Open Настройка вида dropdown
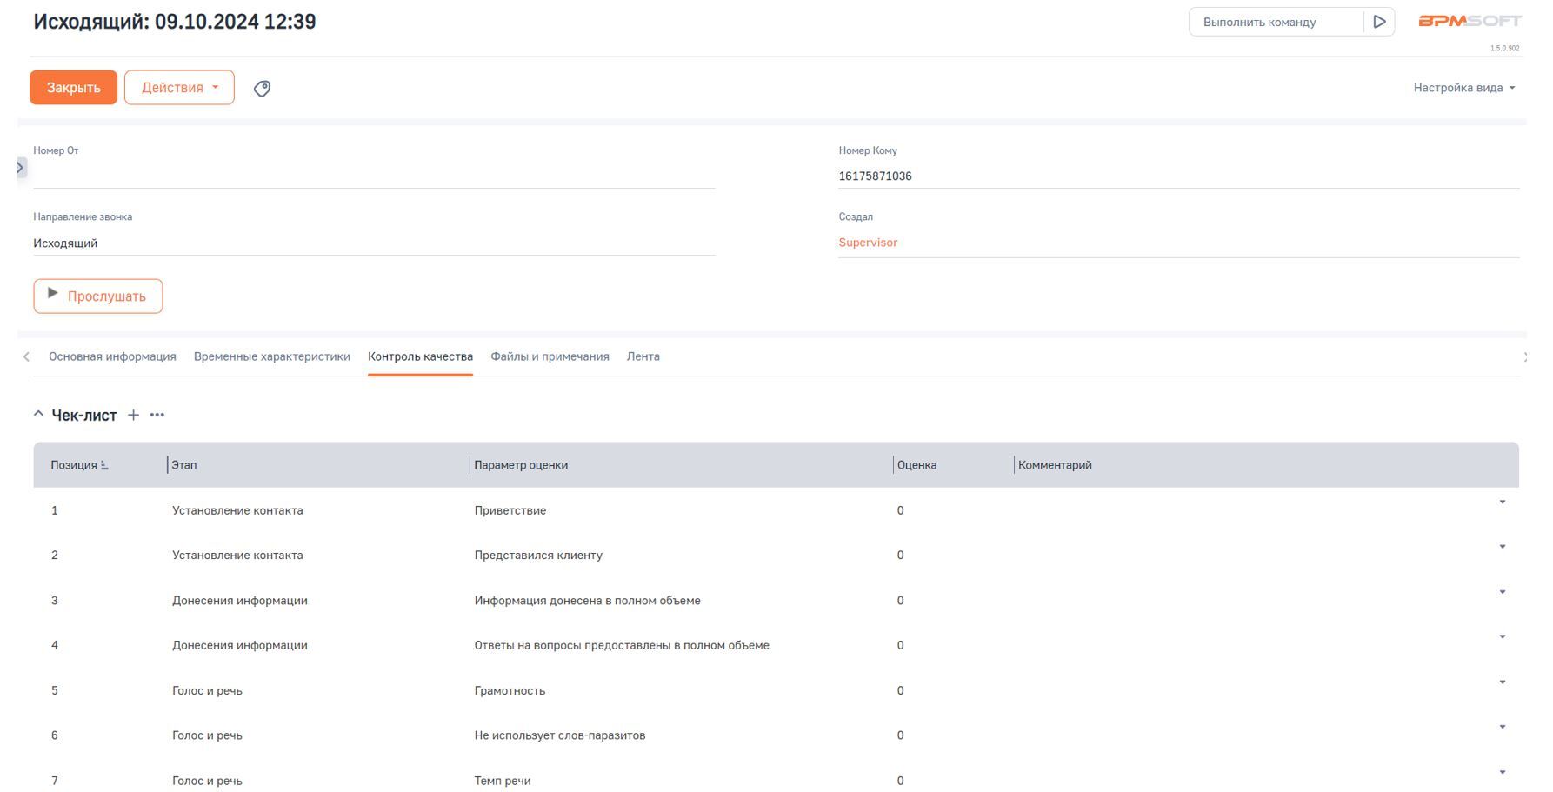The height and width of the screenshot is (792, 1553). 1463,88
